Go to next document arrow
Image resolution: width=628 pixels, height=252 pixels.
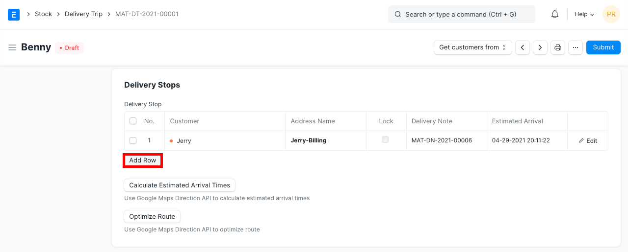point(540,47)
